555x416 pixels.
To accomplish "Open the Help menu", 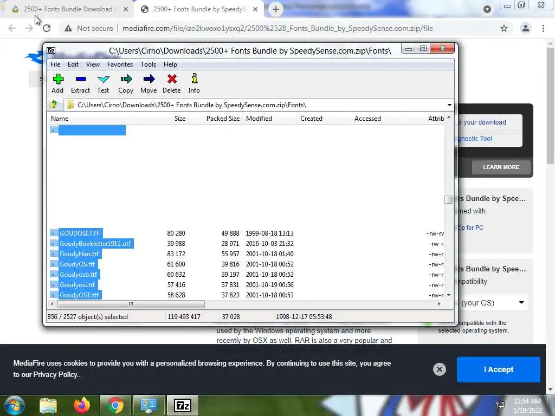I will (170, 64).
